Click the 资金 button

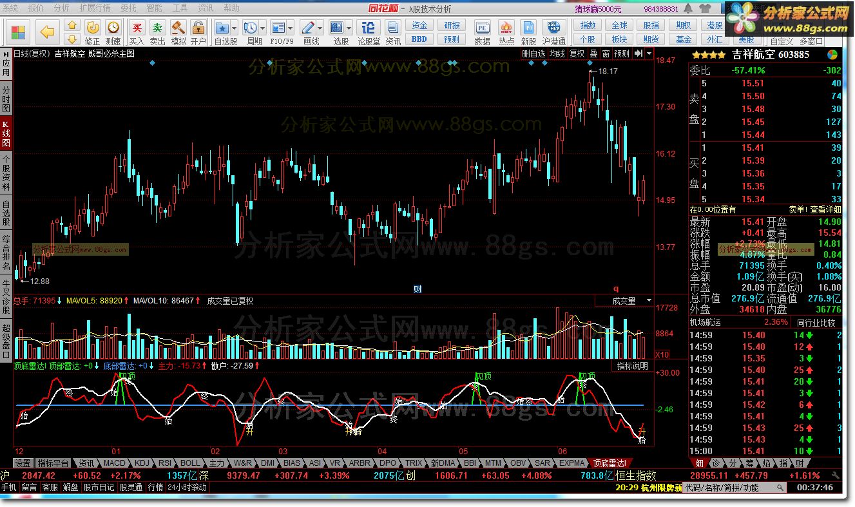coord(419,26)
